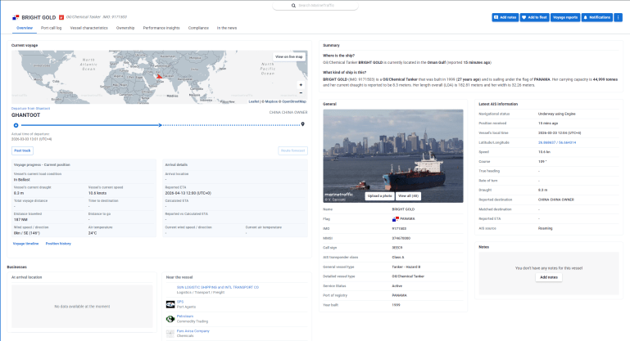
Task: Click the Past track button
Action: coord(22,150)
